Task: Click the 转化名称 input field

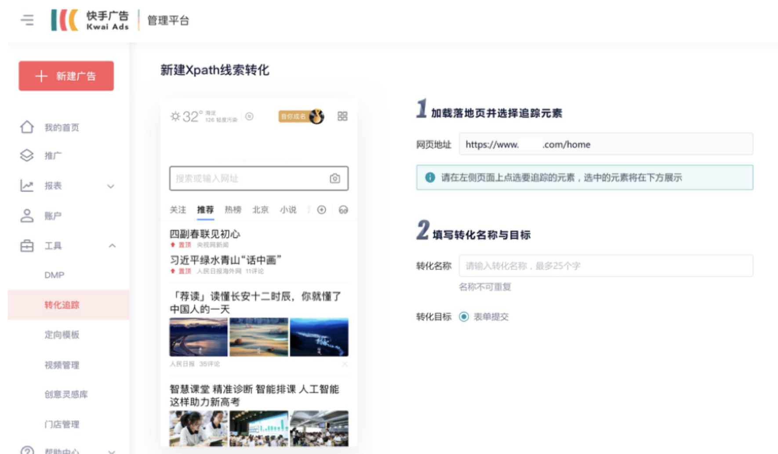Action: coord(605,266)
